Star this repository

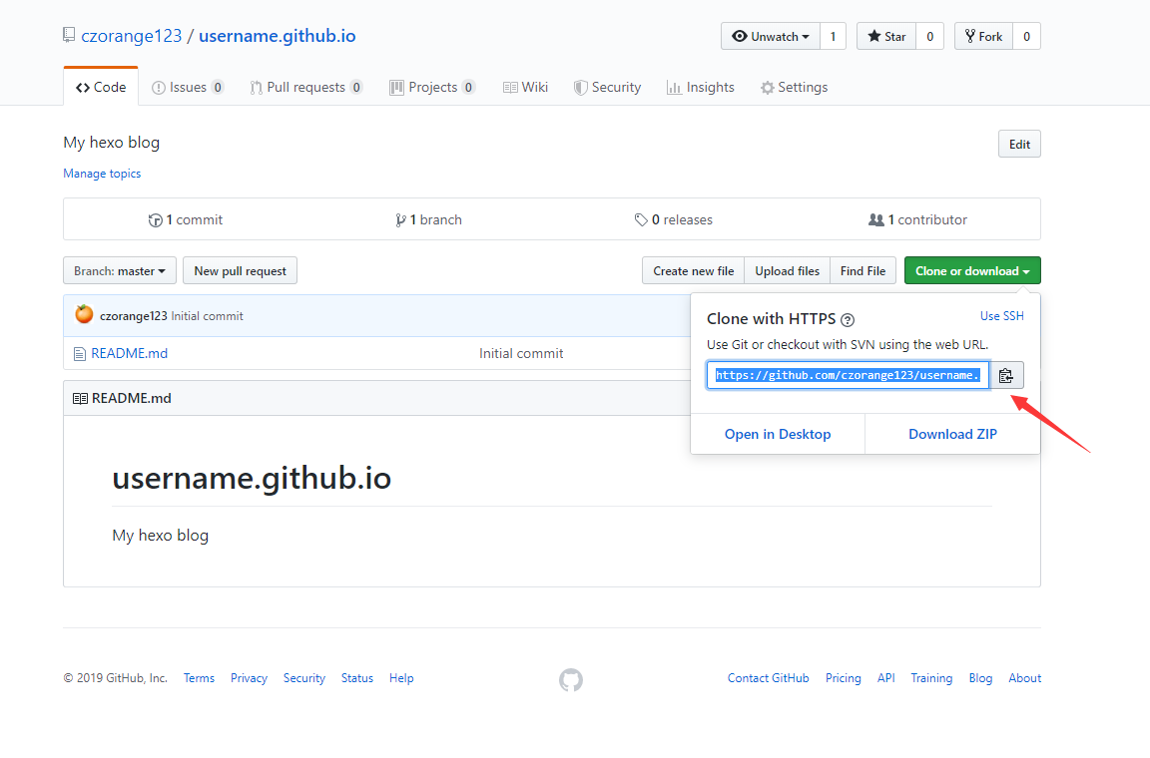886,37
